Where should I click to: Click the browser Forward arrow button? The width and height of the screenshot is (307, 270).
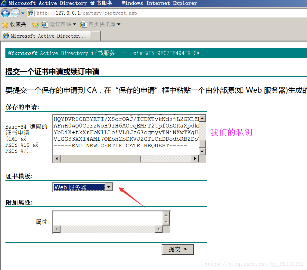click(15, 13)
